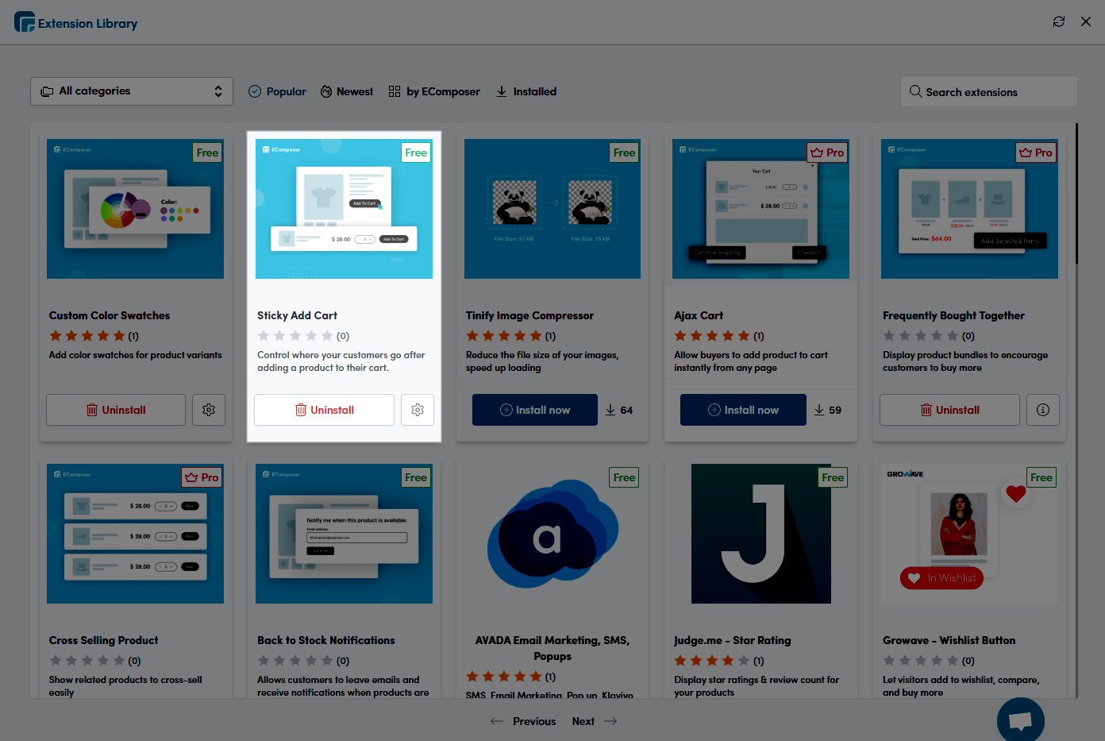1105x741 pixels.
Task: Click the Free badge on Sticky Add Cart
Action: pyautogui.click(x=416, y=152)
